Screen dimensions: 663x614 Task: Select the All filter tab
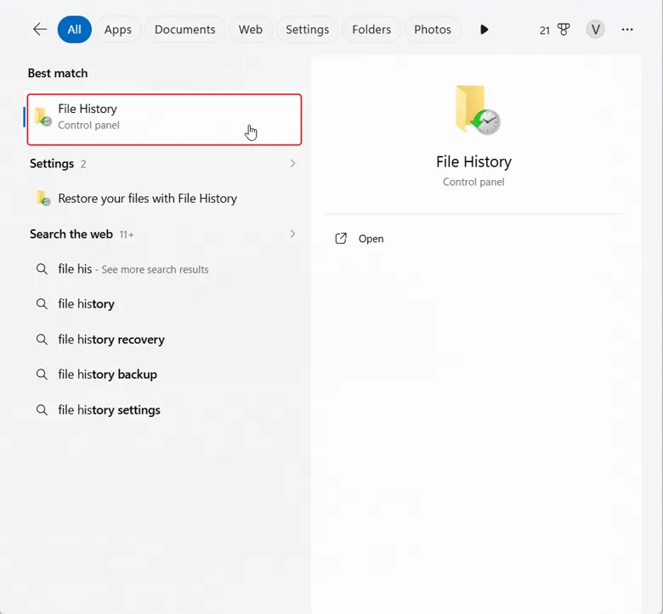75,30
